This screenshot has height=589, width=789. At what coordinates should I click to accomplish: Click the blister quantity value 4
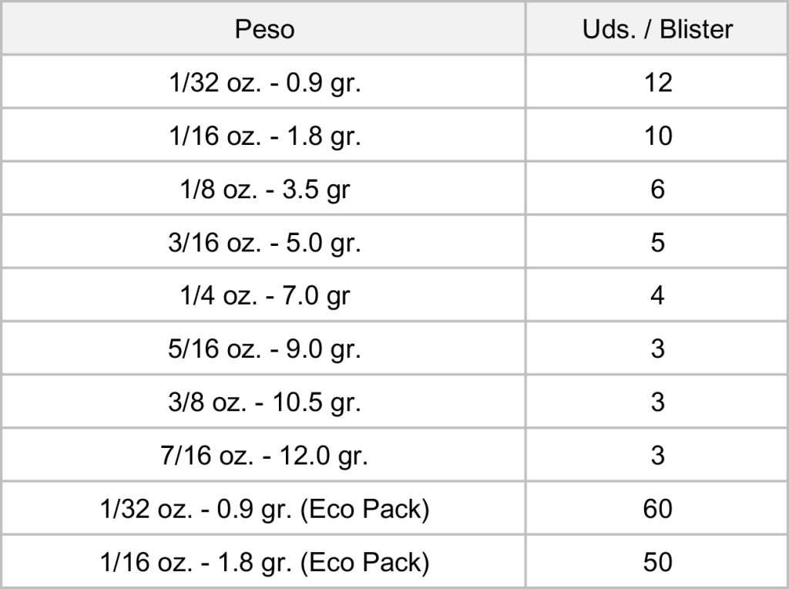click(x=657, y=295)
